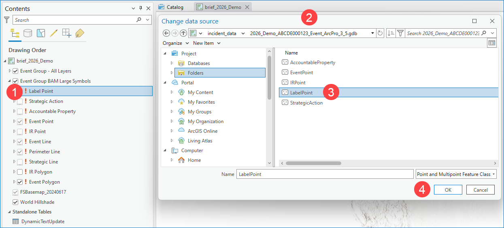504x228 pixels.
Task: Expand the Databases node in Project
Action: pos(172,63)
